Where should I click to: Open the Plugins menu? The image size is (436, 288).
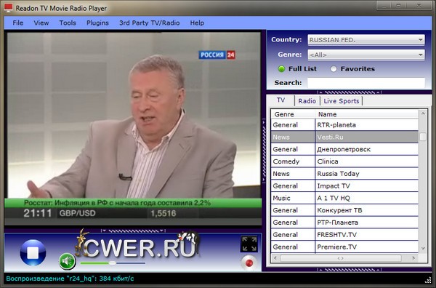97,23
